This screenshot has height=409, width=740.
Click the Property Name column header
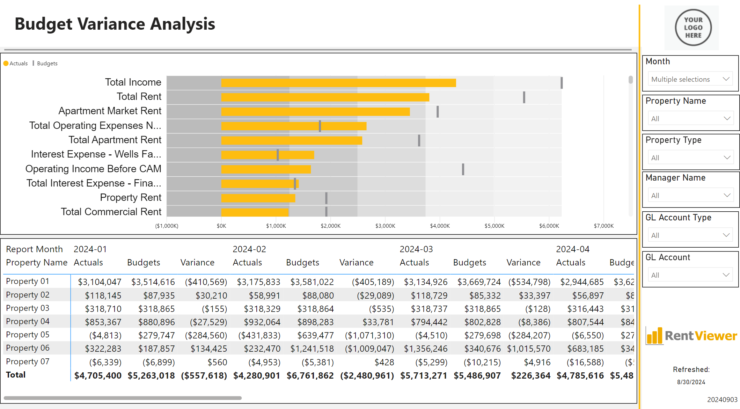click(x=37, y=262)
